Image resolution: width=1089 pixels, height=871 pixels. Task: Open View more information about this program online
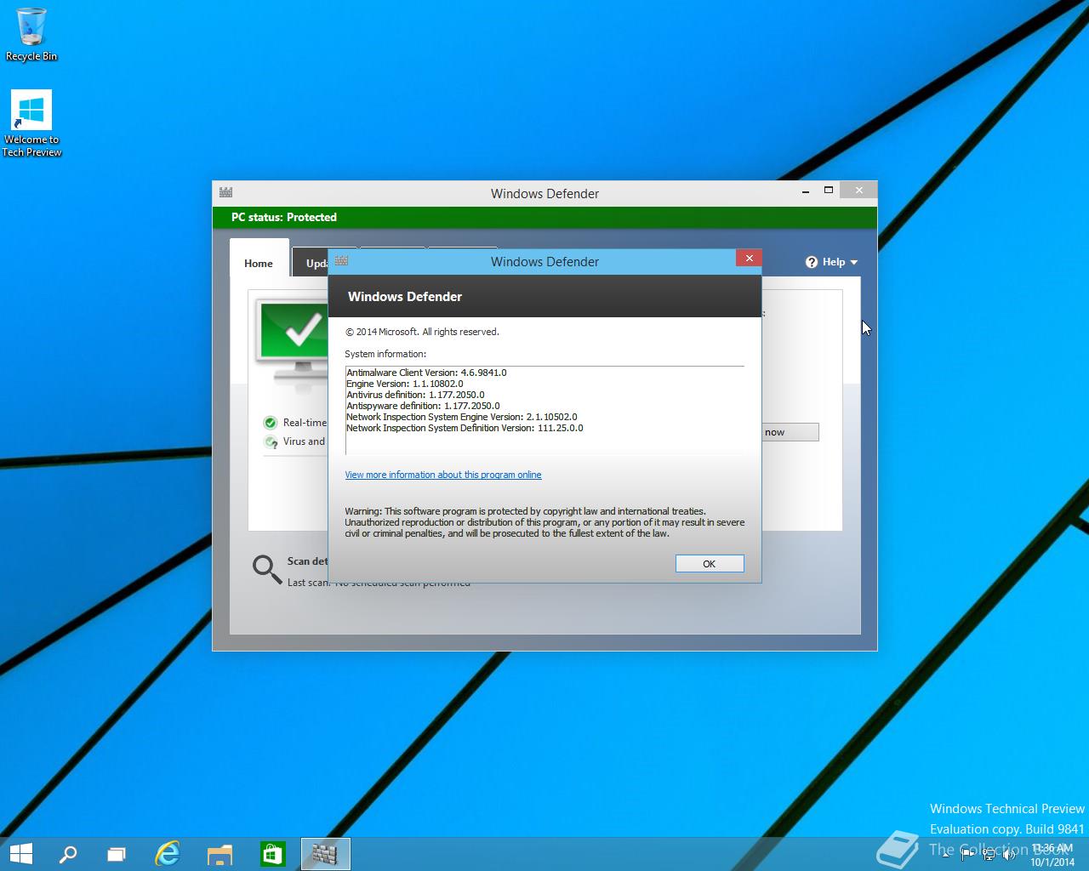pyautogui.click(x=443, y=475)
